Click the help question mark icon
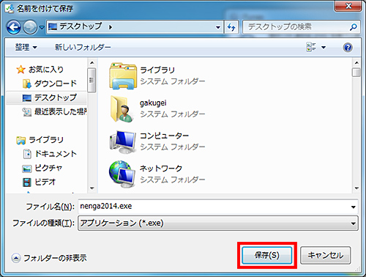 point(348,47)
